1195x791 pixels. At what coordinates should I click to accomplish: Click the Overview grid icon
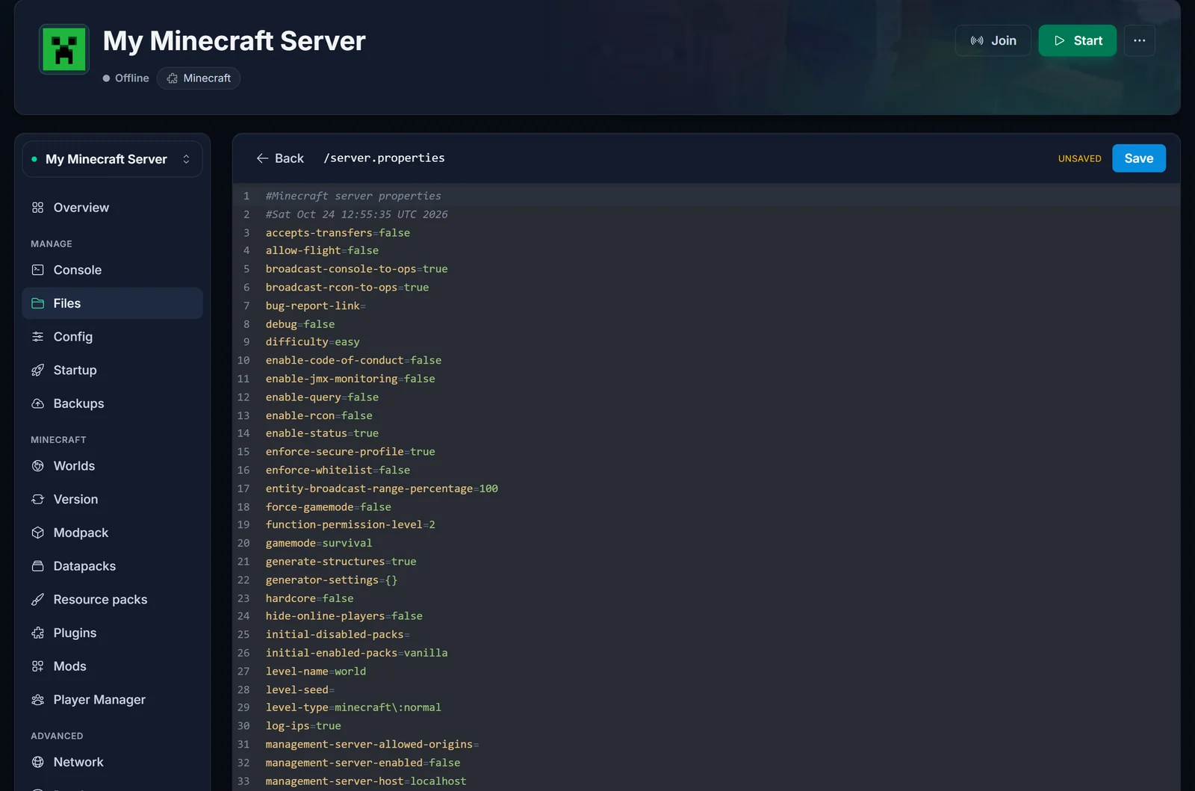[x=38, y=208]
